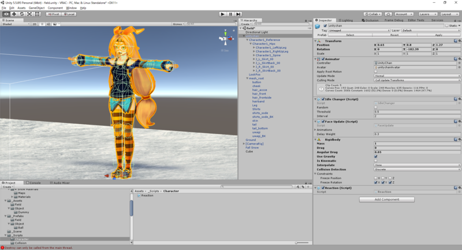Click favorites star icon in Project
This screenshot has width=462, height=250.
308,186
